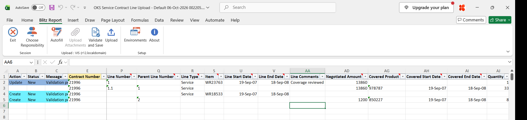Click the Share button
The image size is (527, 120).
click(500, 20)
